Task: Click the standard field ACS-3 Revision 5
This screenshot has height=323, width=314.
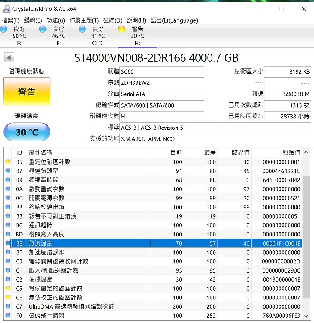Action: point(215,128)
